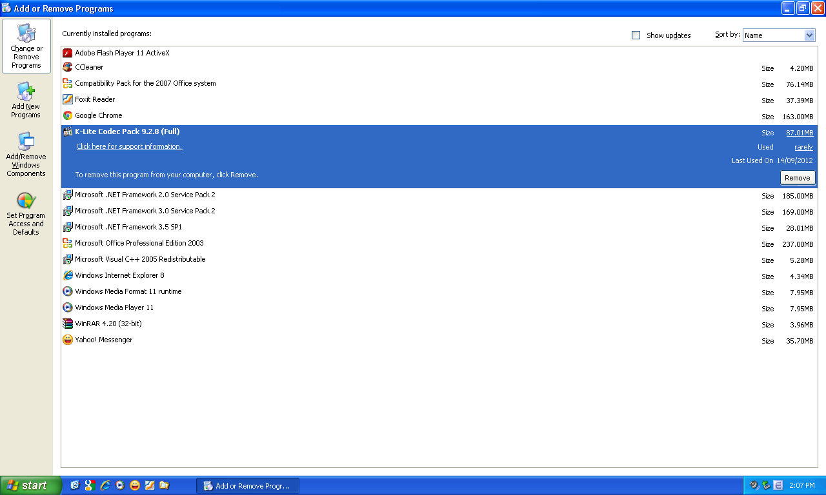This screenshot has width=826, height=495.
Task: Click the 3.96MB size of WinRAR
Action: [801, 325]
